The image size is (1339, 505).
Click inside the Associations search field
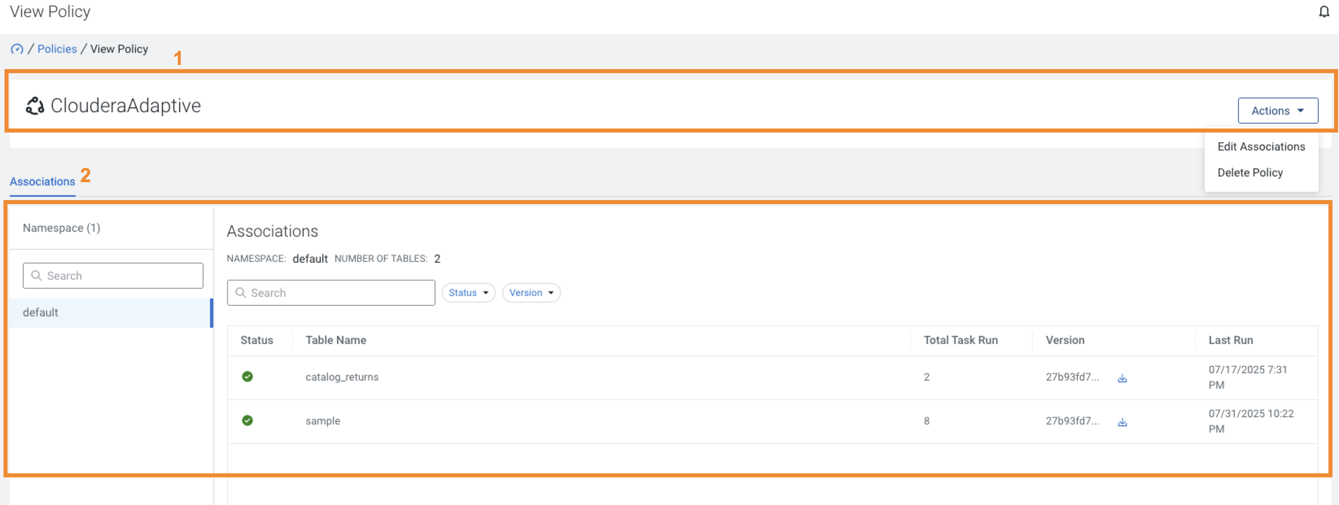coord(331,292)
